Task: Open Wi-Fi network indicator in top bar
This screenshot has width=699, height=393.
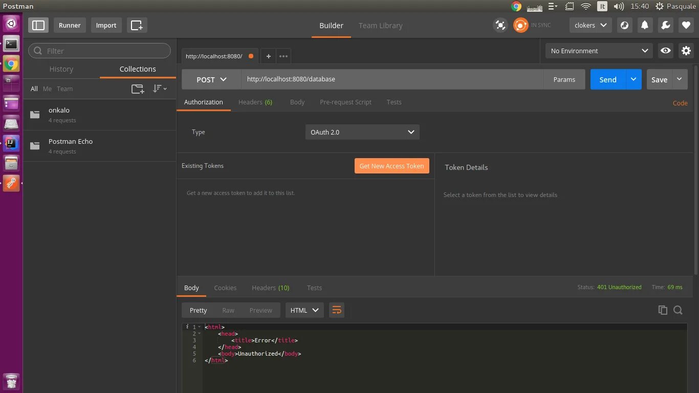Action: [586, 7]
